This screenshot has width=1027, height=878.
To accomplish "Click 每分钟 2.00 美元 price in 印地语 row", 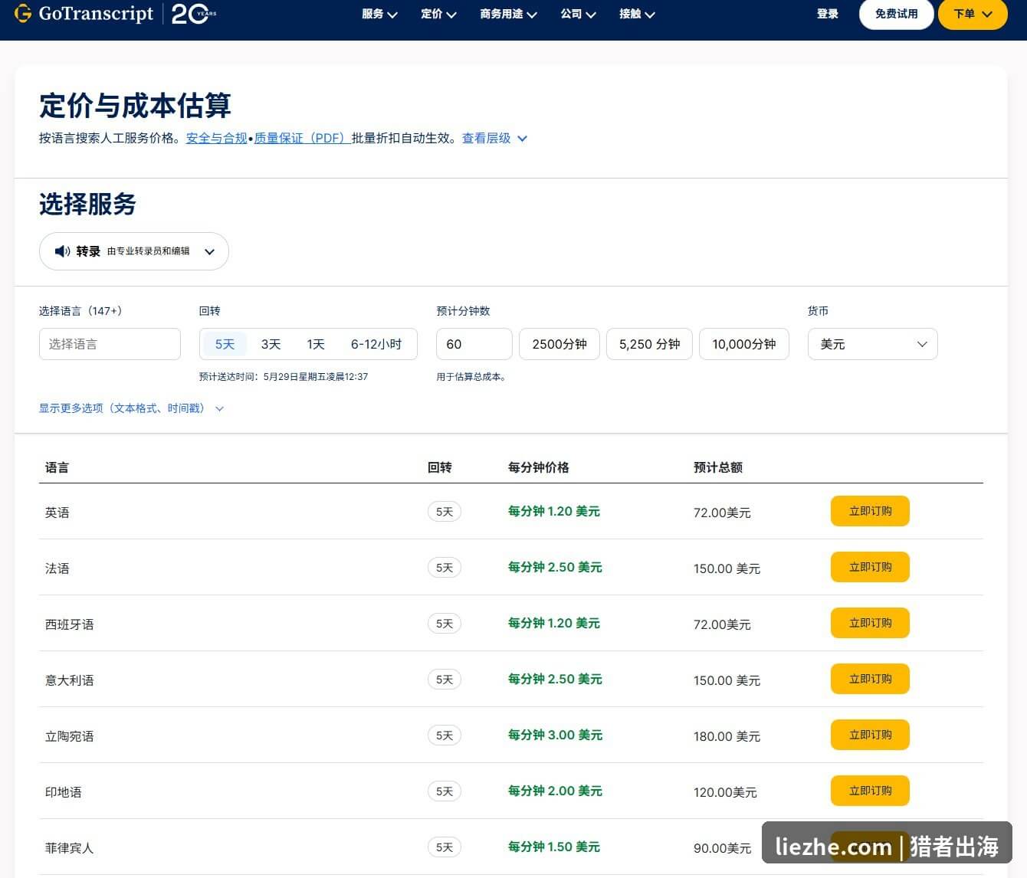I will point(555,791).
